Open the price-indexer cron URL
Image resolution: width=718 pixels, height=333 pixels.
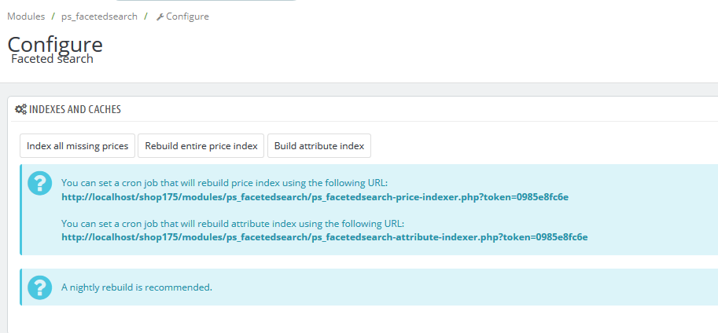click(x=315, y=197)
